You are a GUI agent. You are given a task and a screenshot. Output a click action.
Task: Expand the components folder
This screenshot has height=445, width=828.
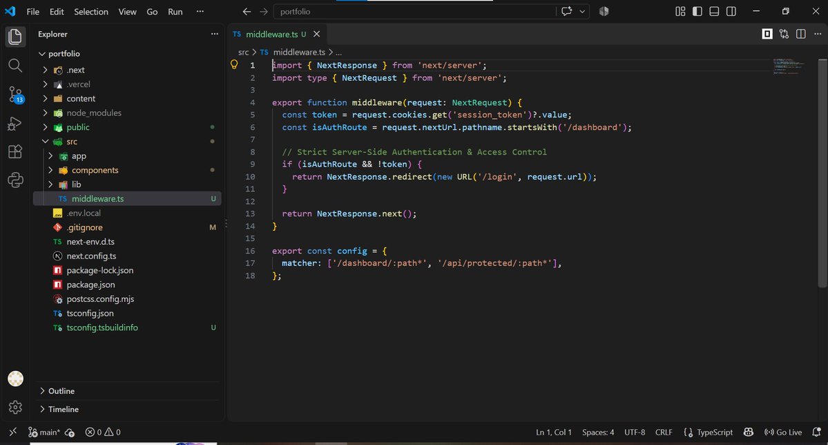tap(50, 170)
